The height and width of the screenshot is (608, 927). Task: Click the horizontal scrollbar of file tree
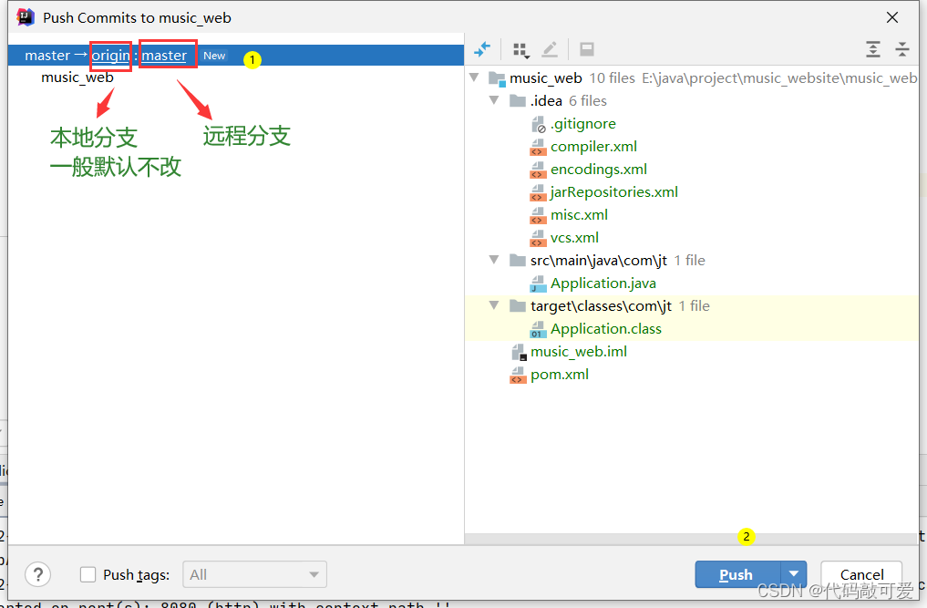click(x=691, y=539)
